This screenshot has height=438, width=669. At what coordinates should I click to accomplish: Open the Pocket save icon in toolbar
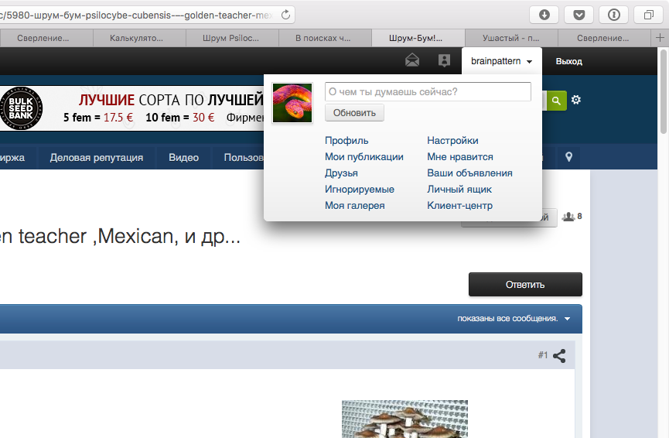(x=579, y=15)
